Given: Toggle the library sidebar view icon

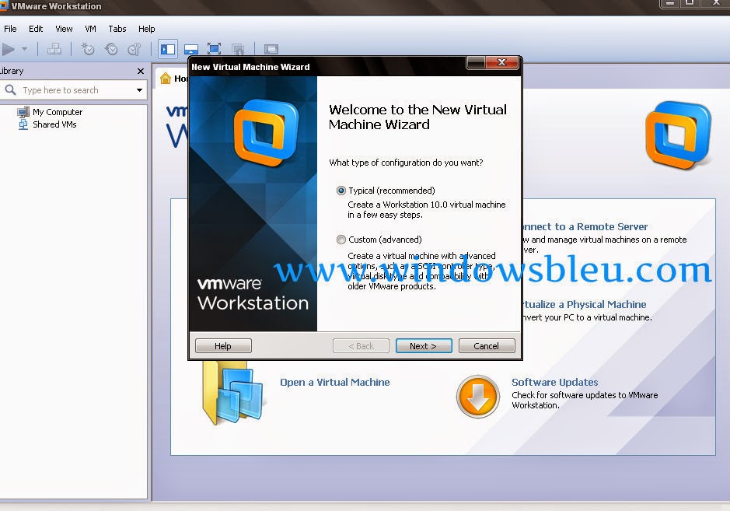Looking at the screenshot, I should [168, 49].
